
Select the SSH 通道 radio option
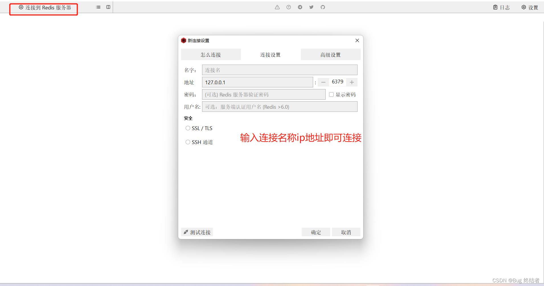(x=188, y=142)
